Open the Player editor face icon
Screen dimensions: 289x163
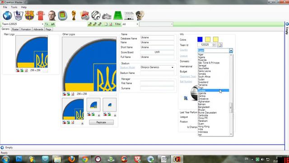point(52,15)
